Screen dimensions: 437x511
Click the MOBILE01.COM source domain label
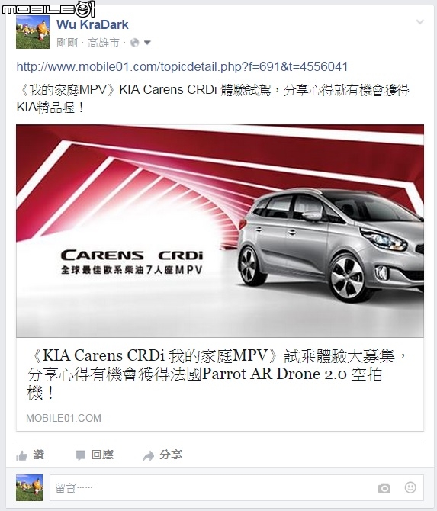click(x=63, y=418)
